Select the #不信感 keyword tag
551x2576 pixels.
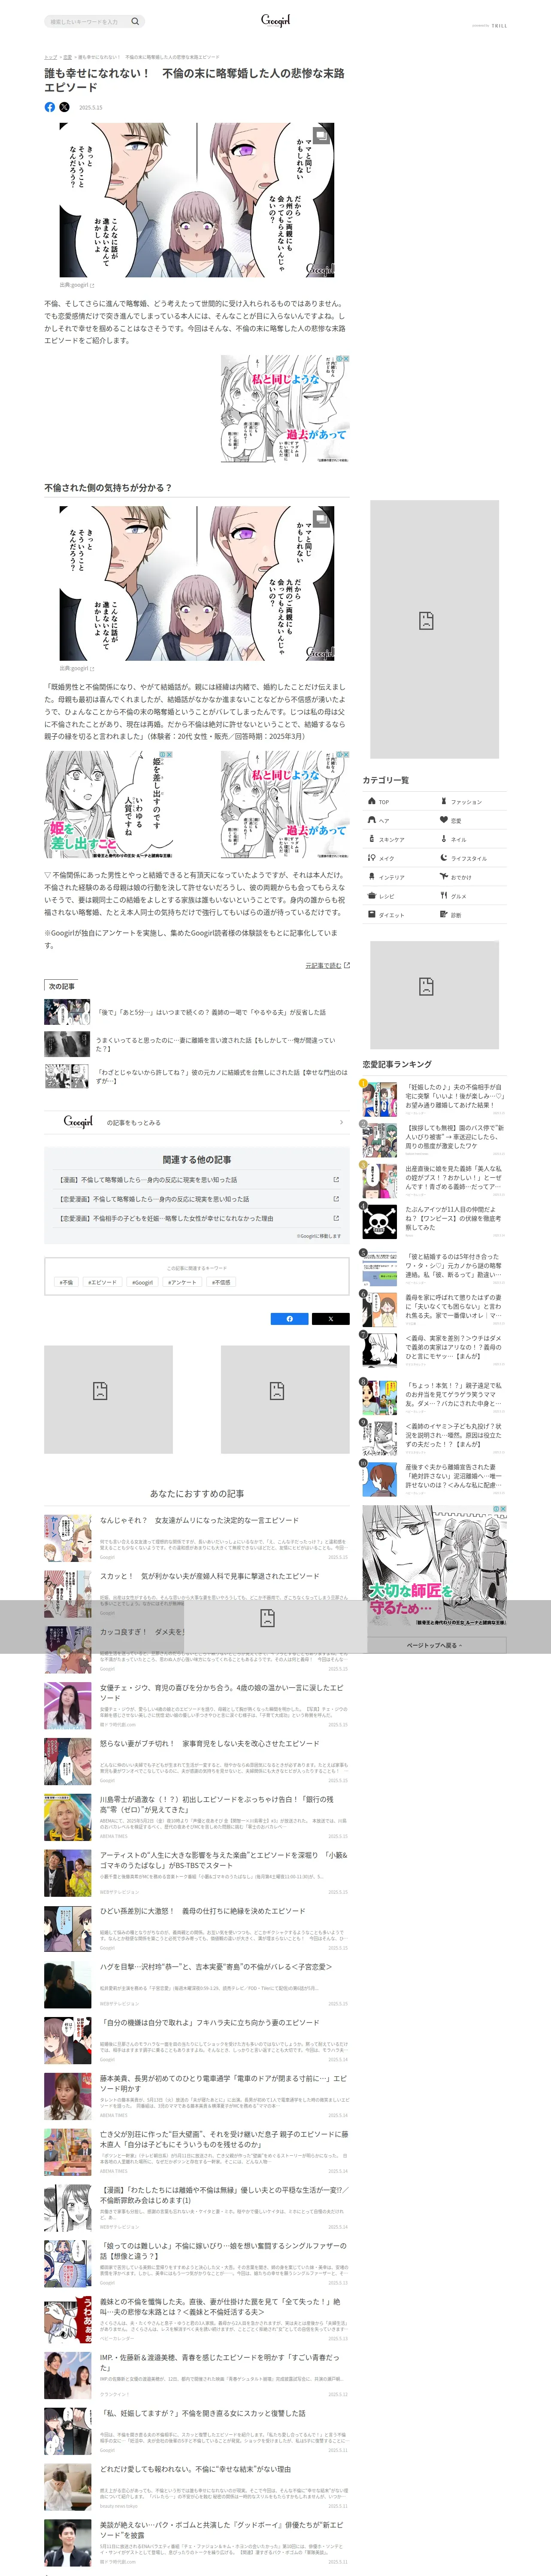point(221,1281)
